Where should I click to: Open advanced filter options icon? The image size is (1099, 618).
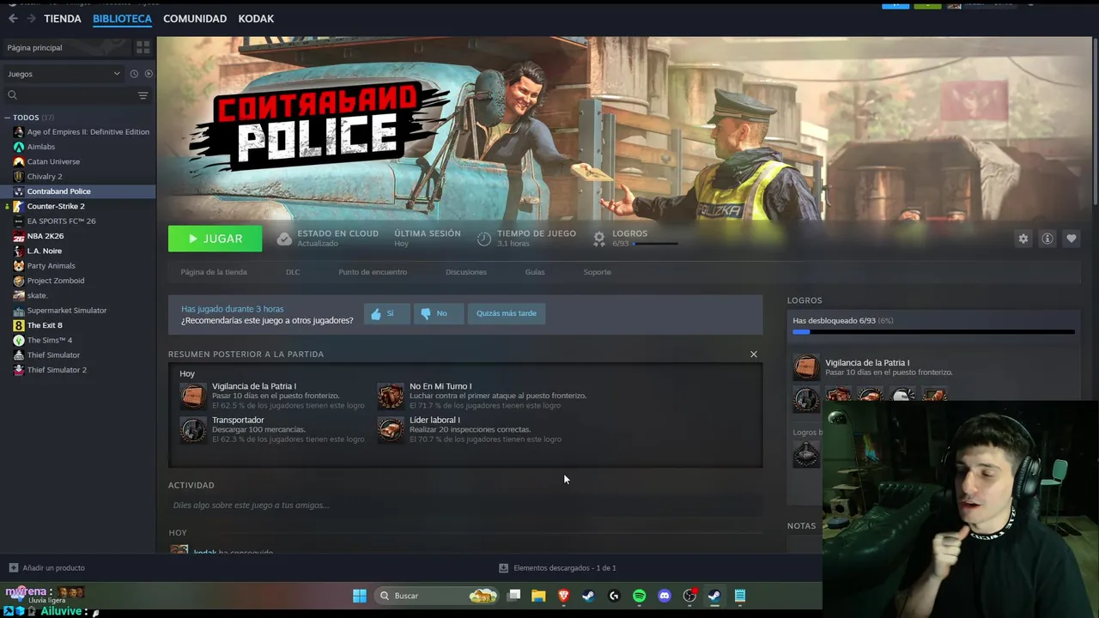point(143,95)
